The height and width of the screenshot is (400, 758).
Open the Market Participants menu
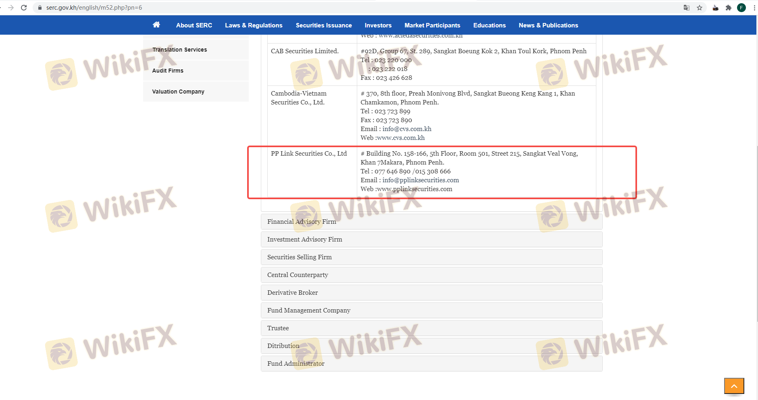[432, 25]
